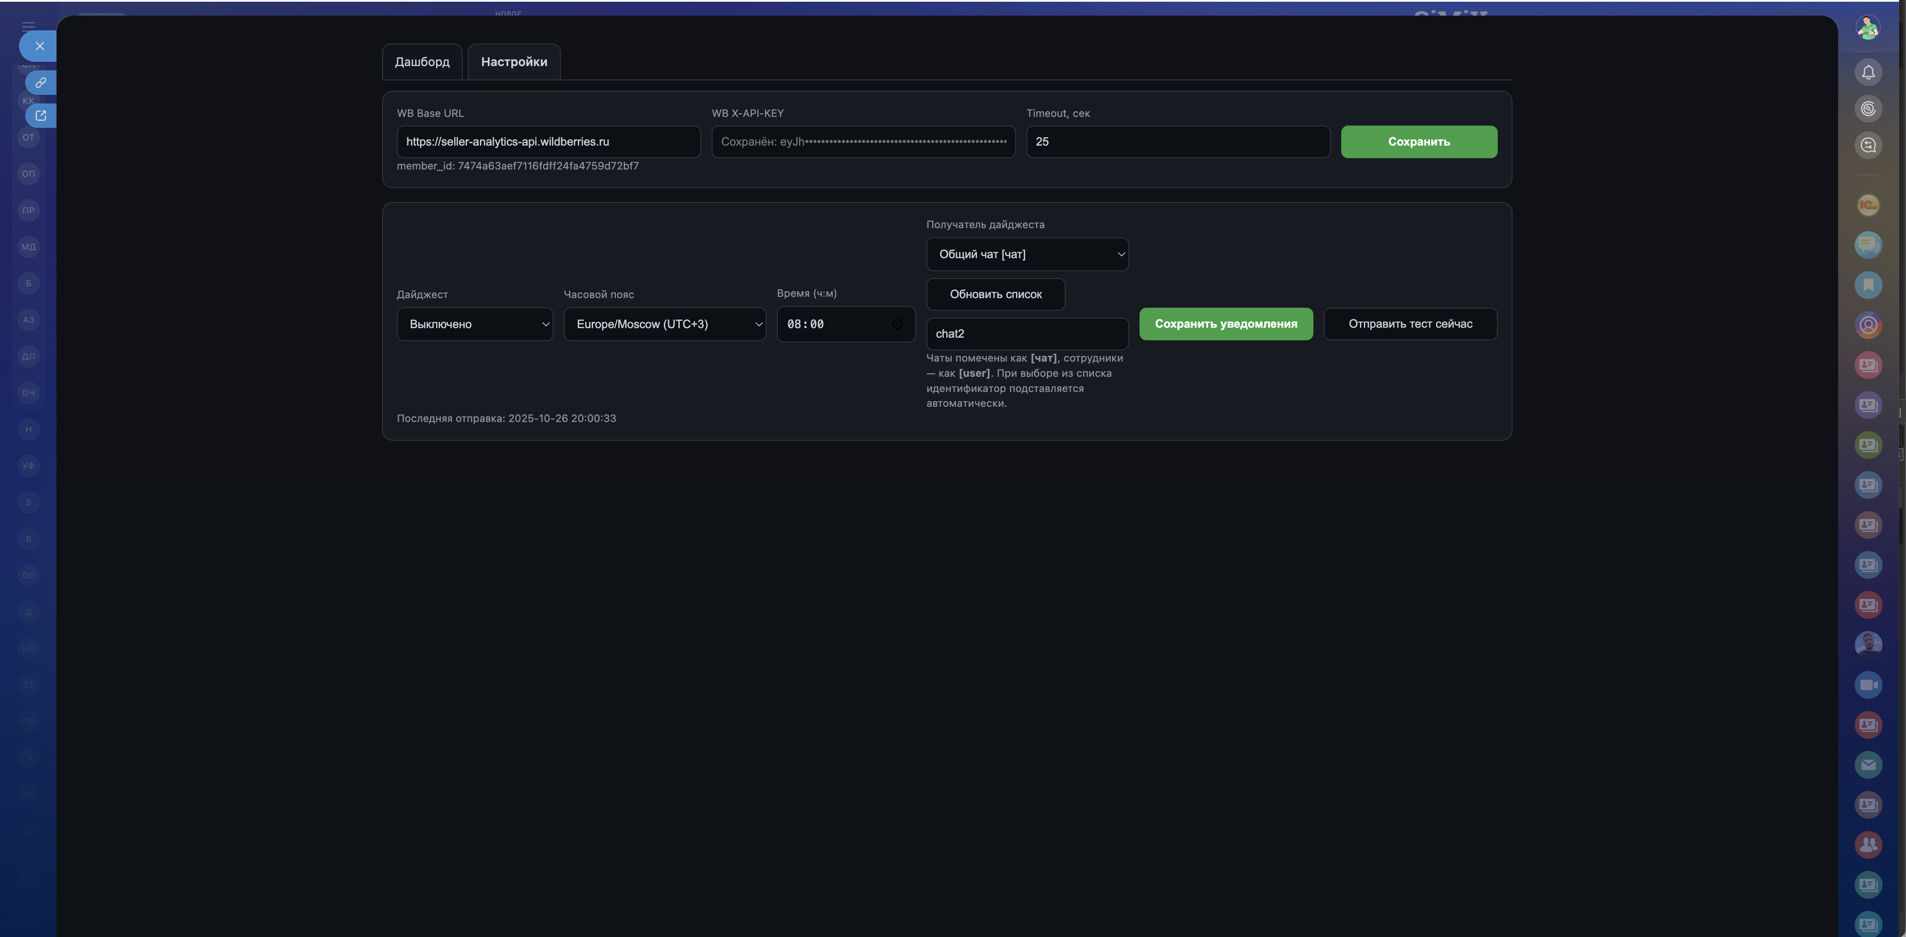
Task: Click the two-people group icon
Action: [x=1868, y=844]
